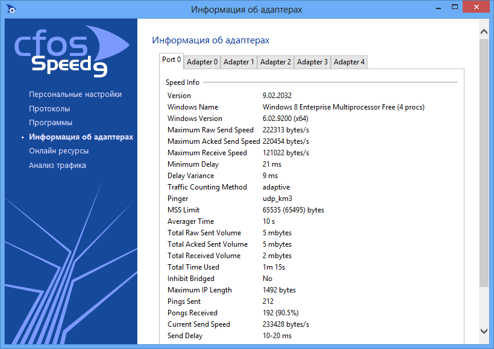This screenshot has height=349, width=494.
Task: Click Maximum IP Length value 1492 bytes
Action: (x=279, y=290)
